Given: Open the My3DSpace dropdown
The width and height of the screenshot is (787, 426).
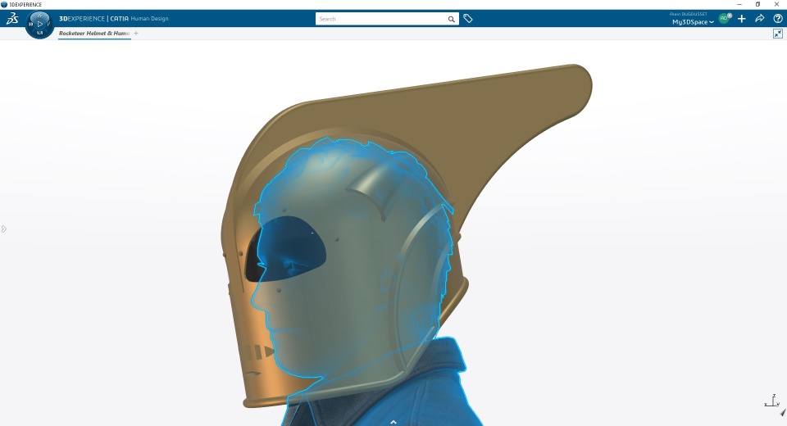Looking at the screenshot, I should (x=693, y=22).
